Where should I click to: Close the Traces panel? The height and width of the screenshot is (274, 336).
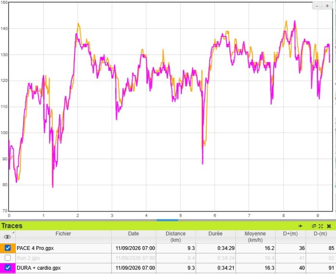point(329,226)
